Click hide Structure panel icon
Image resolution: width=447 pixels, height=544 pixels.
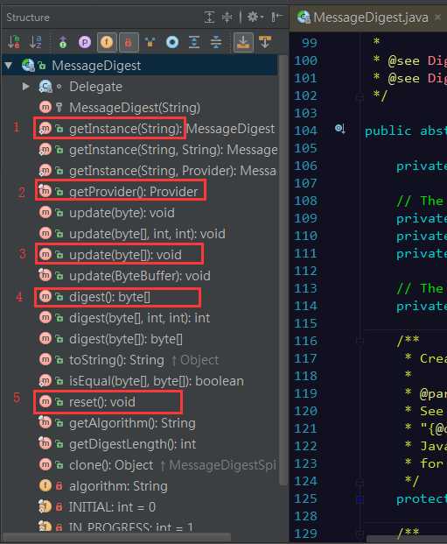coord(276,17)
